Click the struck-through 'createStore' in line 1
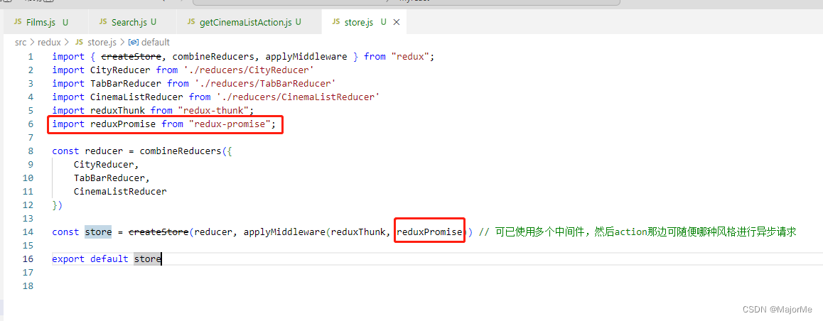The image size is (823, 321). (x=131, y=57)
